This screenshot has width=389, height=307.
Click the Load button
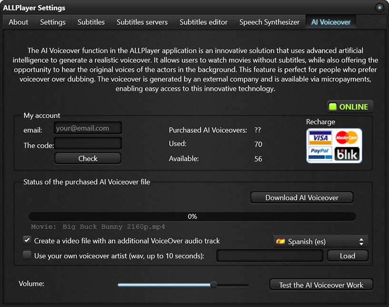point(348,256)
